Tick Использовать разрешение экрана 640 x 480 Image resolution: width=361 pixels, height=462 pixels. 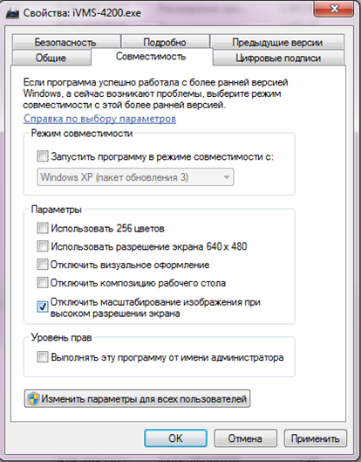[x=43, y=246]
